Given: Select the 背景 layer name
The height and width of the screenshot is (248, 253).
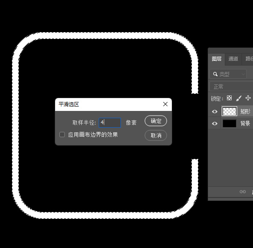Looking at the screenshot, I should coord(245,123).
